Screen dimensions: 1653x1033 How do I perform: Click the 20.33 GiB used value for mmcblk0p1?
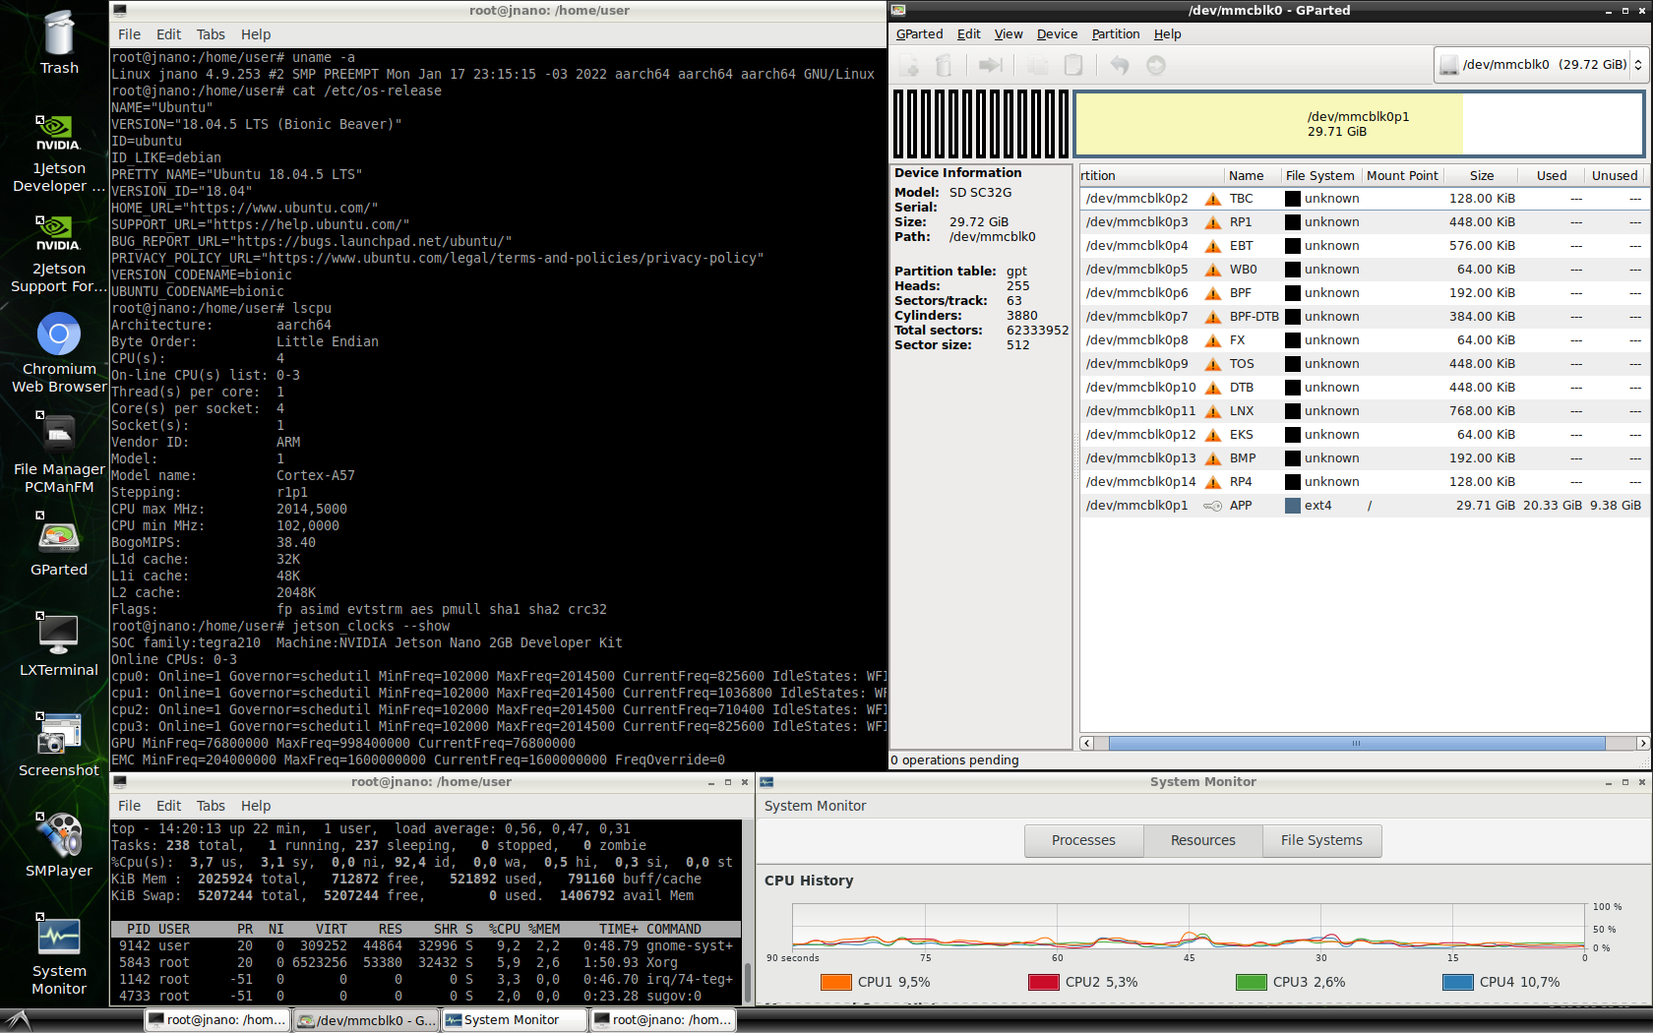click(1552, 506)
